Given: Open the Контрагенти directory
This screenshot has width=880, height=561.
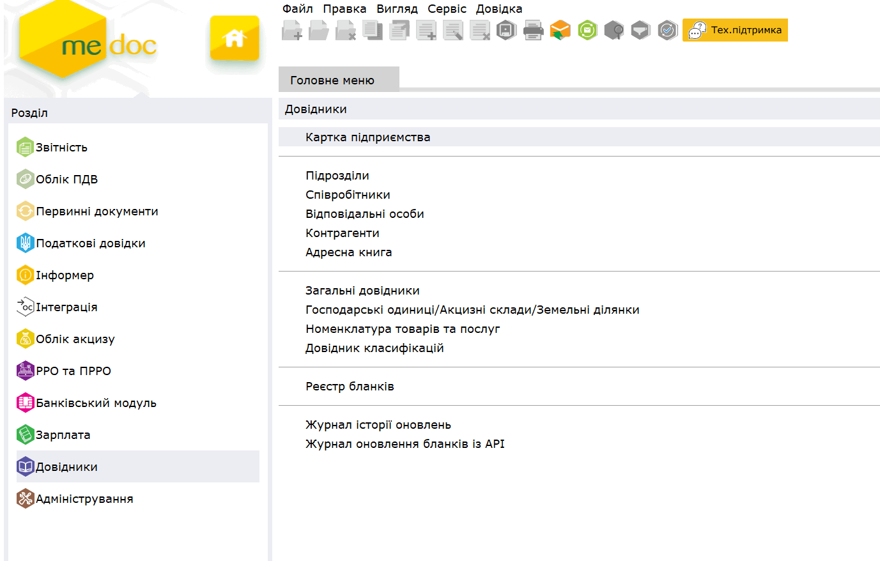Looking at the screenshot, I should click(342, 233).
